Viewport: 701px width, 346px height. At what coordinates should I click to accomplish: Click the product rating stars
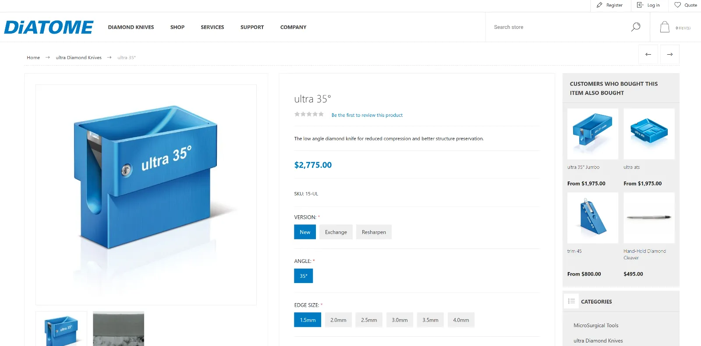[x=309, y=114]
